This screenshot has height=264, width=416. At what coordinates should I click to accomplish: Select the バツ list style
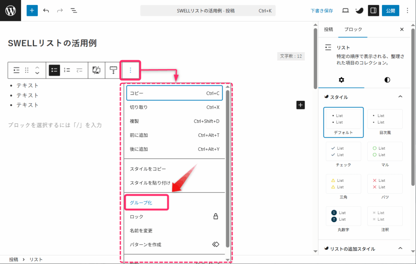pyautogui.click(x=385, y=187)
